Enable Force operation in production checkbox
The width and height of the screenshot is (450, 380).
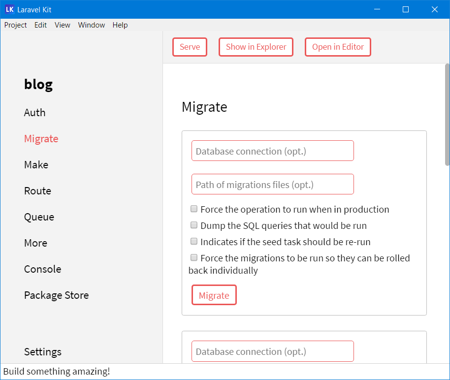tap(194, 209)
